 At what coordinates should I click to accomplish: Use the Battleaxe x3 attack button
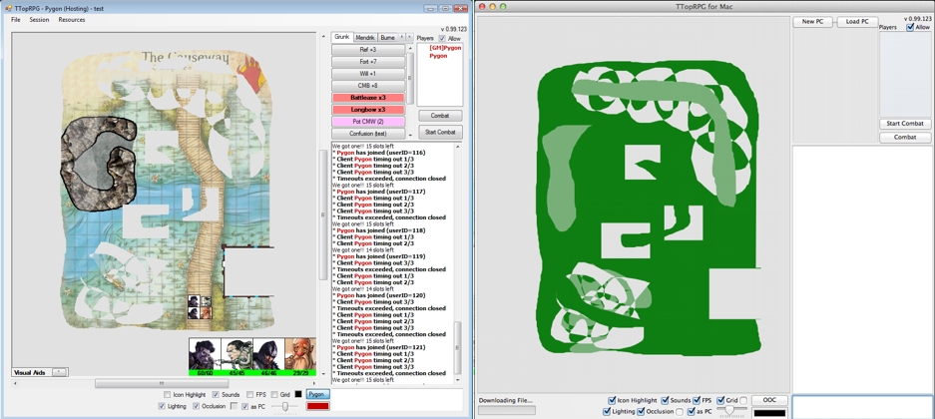368,98
